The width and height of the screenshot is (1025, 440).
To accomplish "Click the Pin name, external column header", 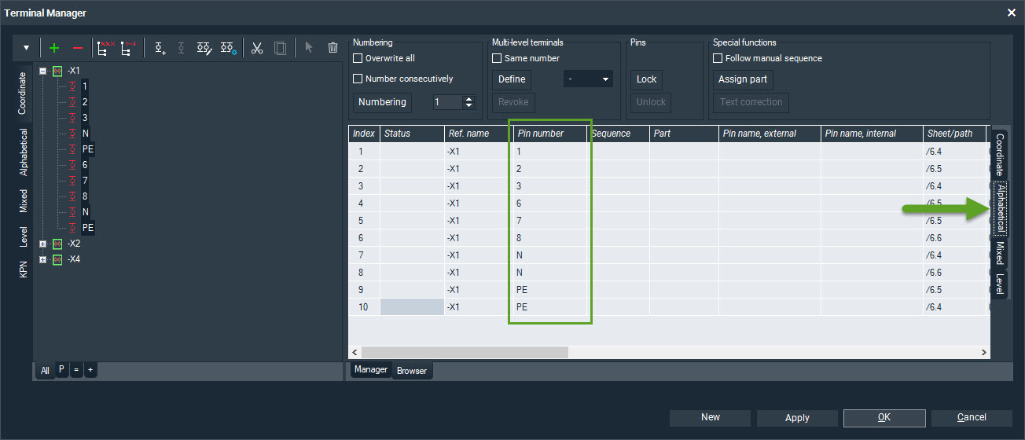I will [x=770, y=134].
